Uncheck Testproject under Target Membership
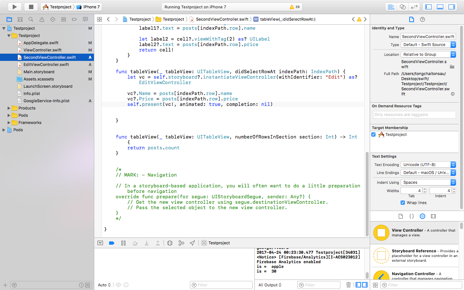The width and height of the screenshot is (464, 290). pos(373,134)
